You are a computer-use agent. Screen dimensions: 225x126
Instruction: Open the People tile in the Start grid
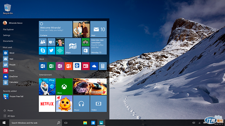(x=43, y=42)
